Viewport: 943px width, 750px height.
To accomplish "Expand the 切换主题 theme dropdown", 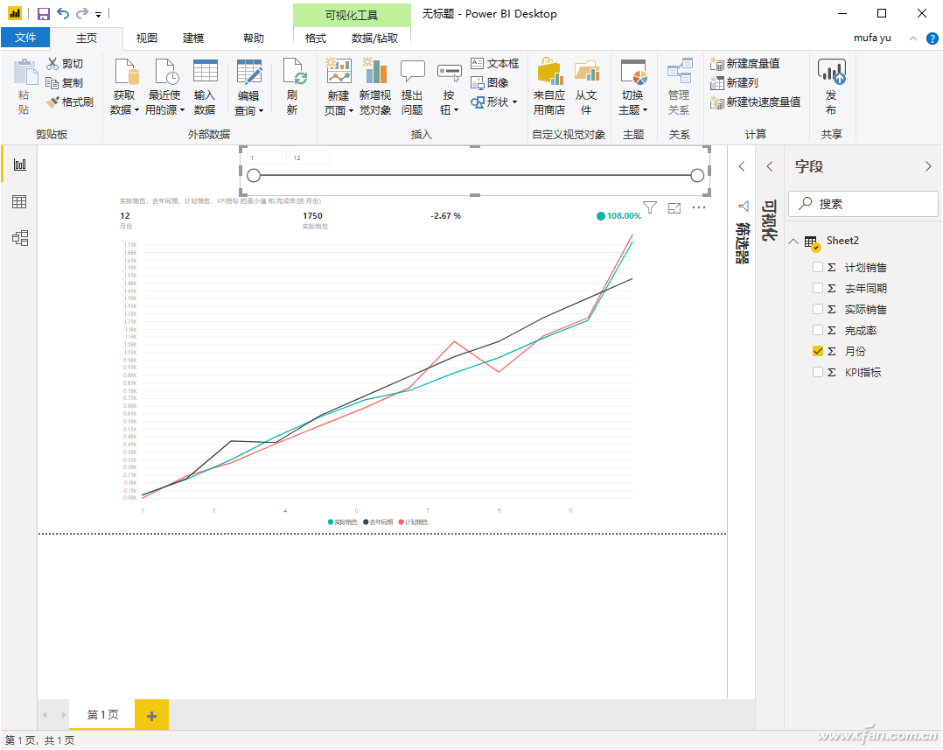I will (x=632, y=102).
